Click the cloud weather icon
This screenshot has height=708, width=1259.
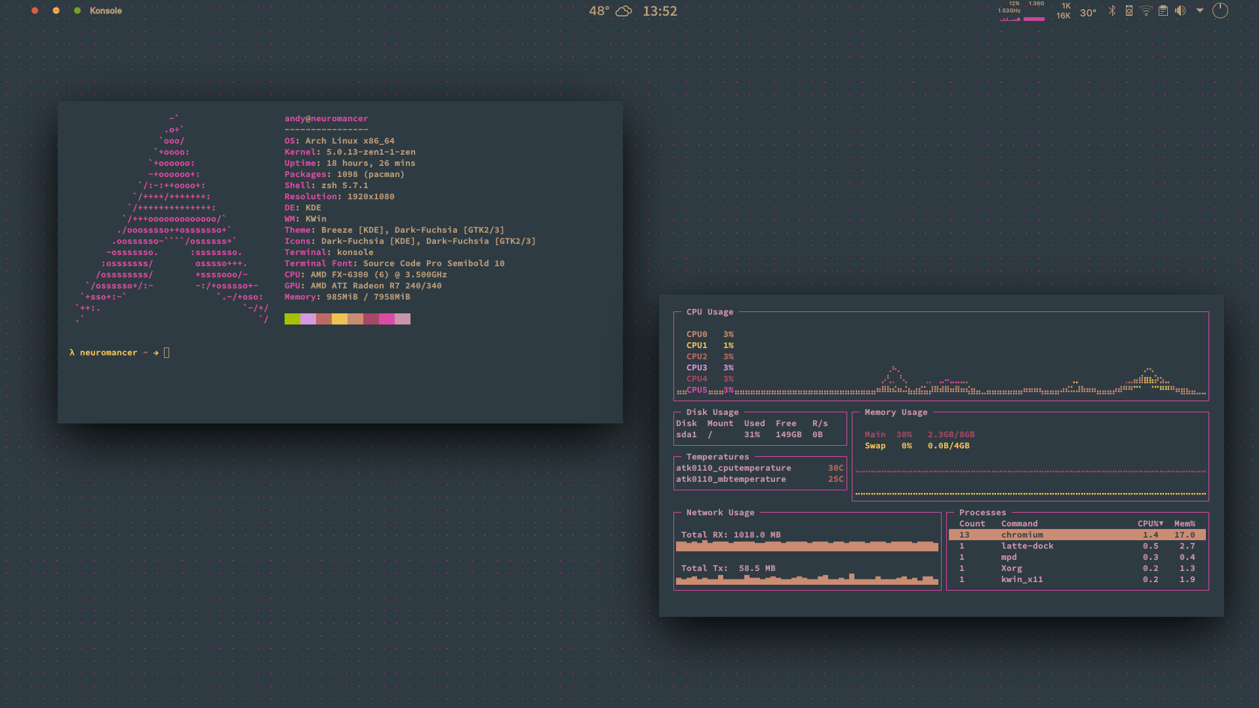[624, 11]
